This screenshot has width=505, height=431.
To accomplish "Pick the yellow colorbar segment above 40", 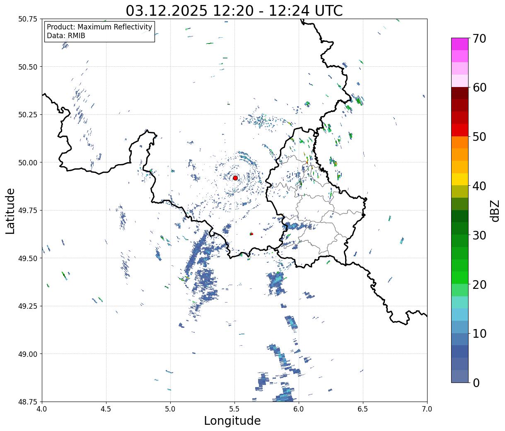I will coord(460,179).
